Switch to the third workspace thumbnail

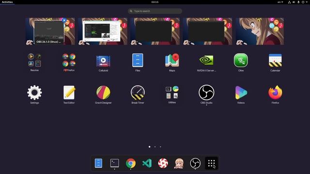(x=155, y=31)
